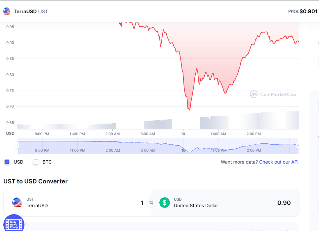Enable the BTC checkbox

[36, 162]
